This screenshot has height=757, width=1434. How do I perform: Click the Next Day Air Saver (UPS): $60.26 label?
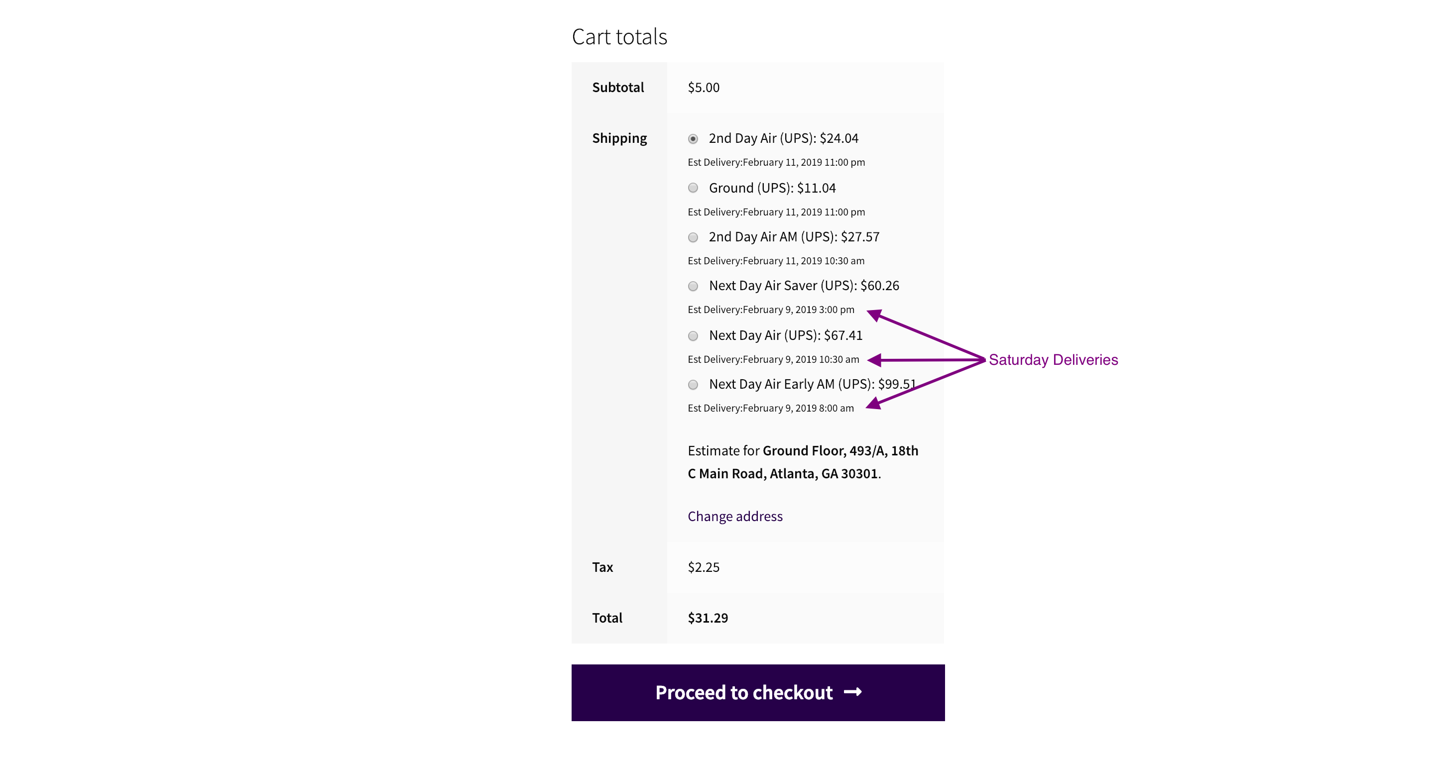point(804,286)
